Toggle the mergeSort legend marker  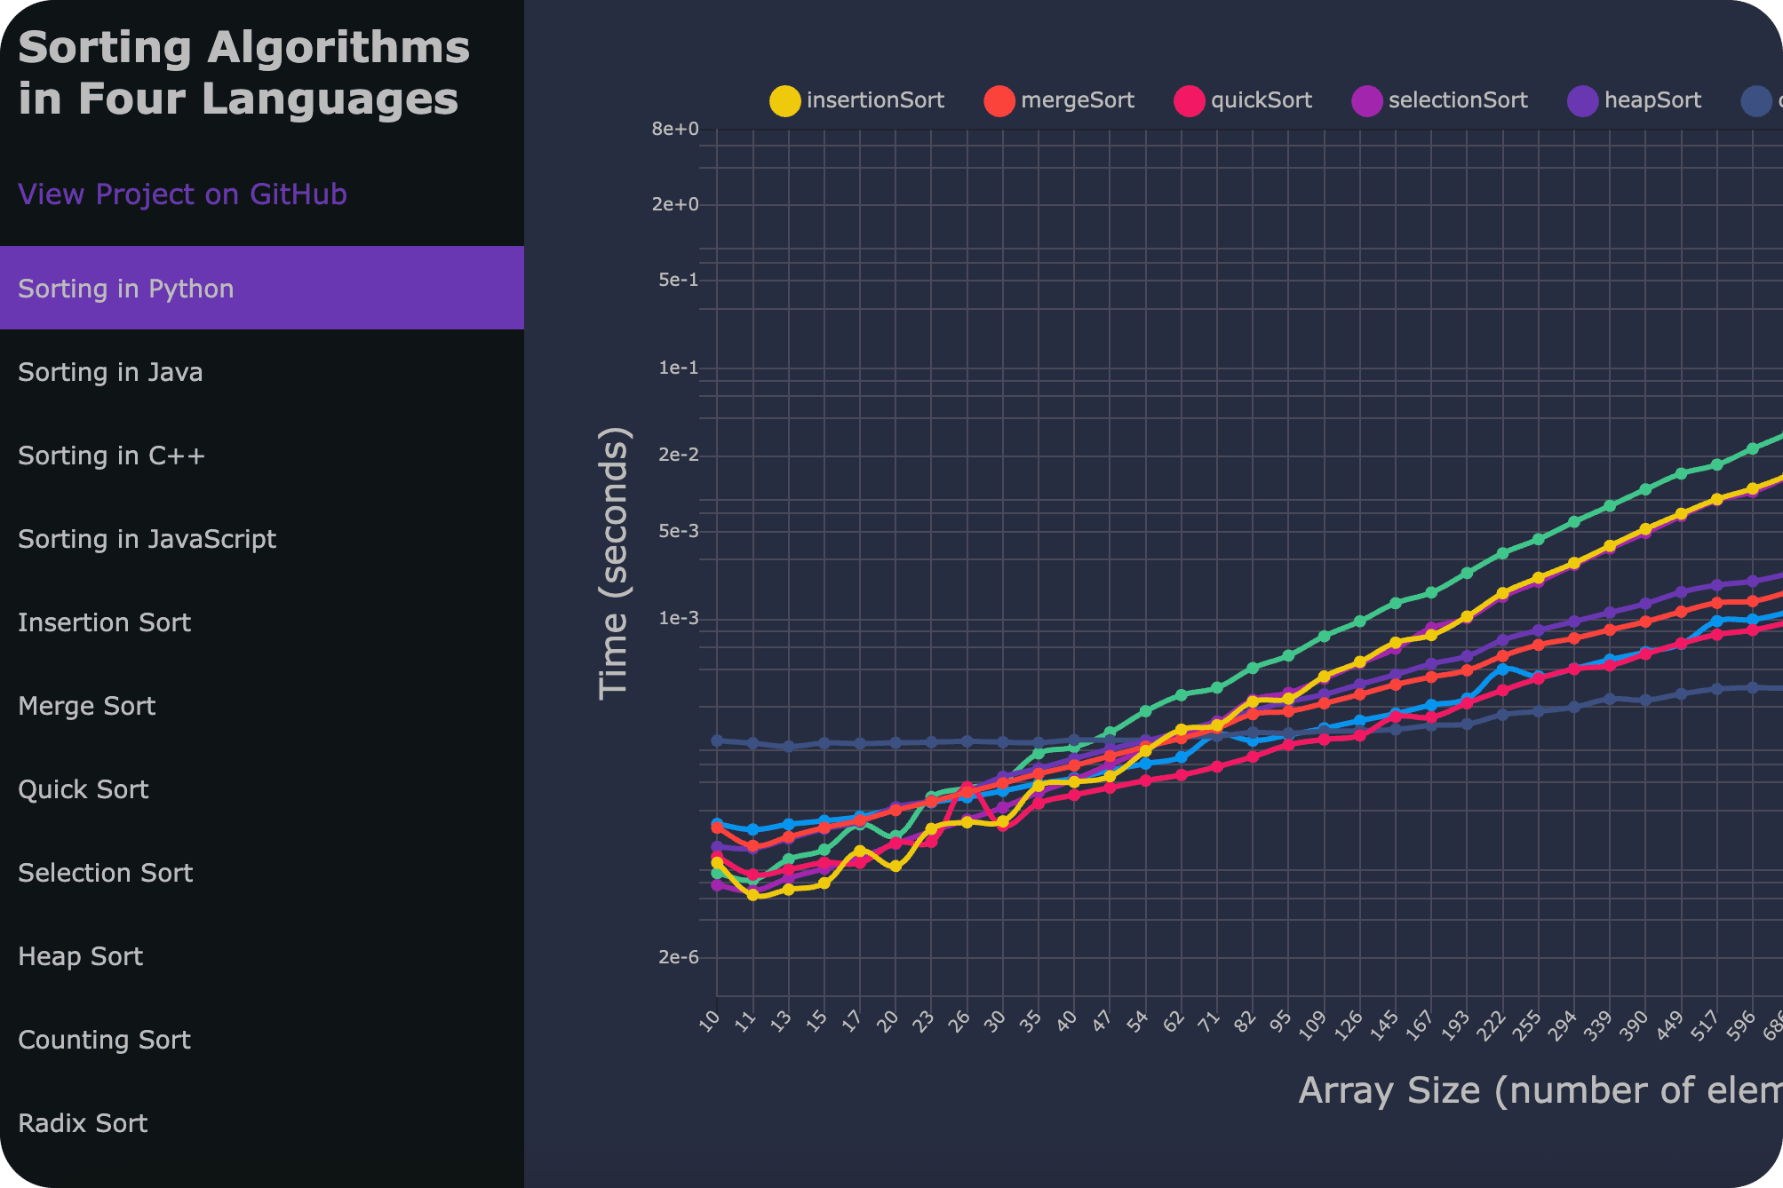[x=999, y=101]
